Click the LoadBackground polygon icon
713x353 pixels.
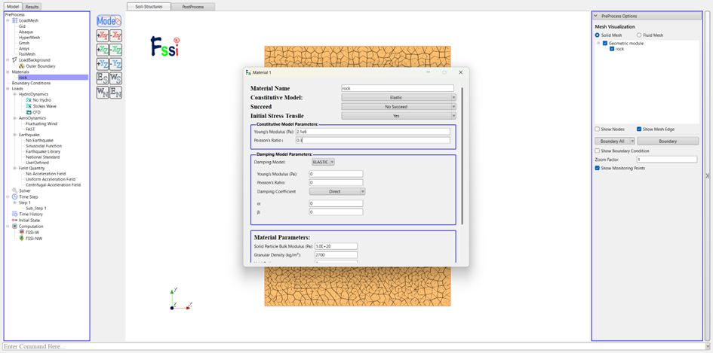point(14,60)
